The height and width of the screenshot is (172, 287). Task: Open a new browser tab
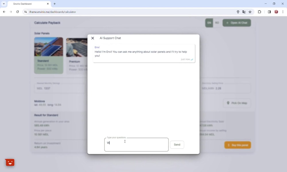pos(55,4)
